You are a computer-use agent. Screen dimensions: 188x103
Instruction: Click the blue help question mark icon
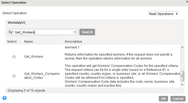pyautogui.click(x=5, y=98)
